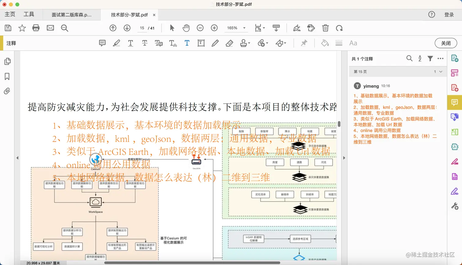Print the document
This screenshot has height=265, width=462.
(36, 28)
